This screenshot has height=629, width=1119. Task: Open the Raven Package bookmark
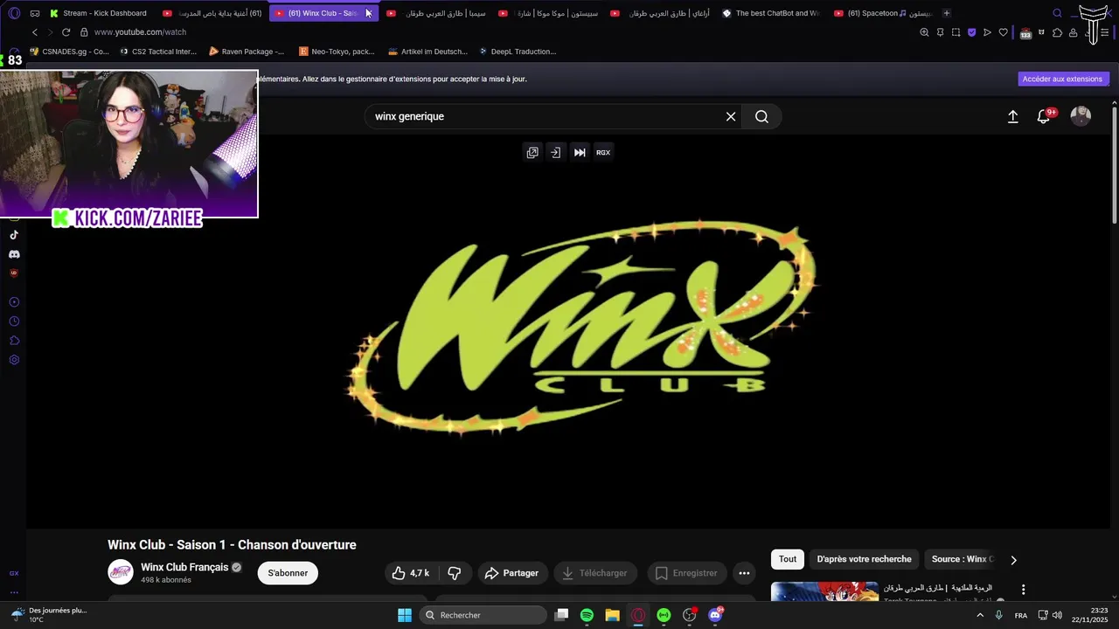point(247,52)
